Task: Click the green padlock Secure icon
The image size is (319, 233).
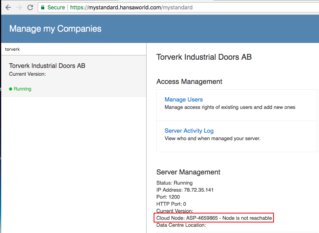Action: [x=43, y=7]
